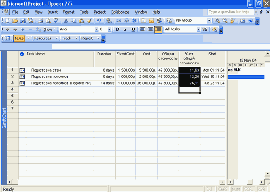Indent the selected task

point(15,29)
